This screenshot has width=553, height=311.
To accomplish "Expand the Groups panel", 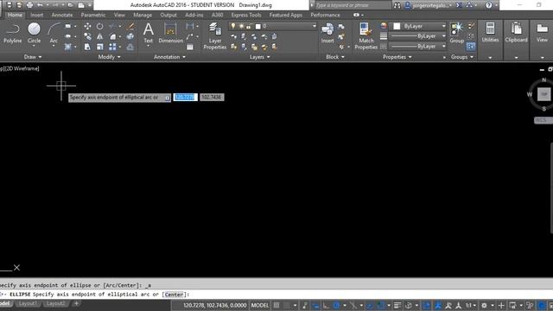I will click(x=462, y=57).
